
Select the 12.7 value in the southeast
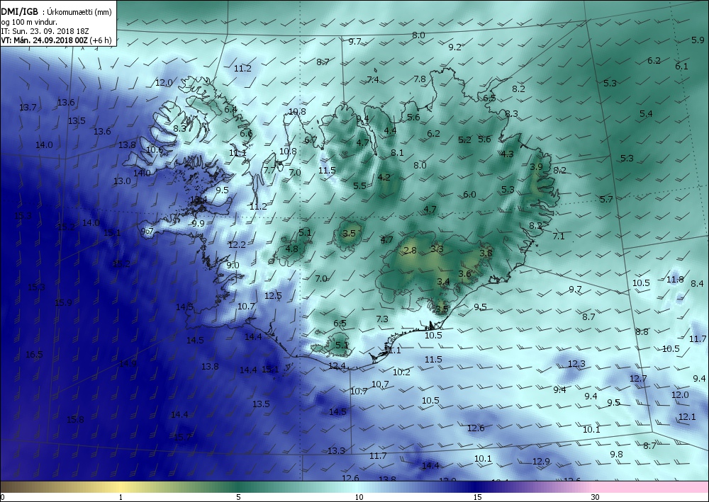click(x=638, y=378)
